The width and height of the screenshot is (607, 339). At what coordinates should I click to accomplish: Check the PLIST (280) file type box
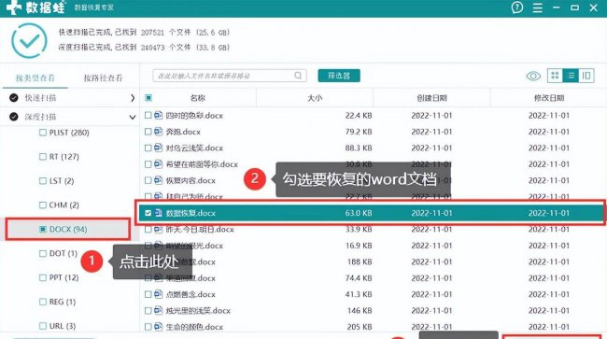[43, 133]
